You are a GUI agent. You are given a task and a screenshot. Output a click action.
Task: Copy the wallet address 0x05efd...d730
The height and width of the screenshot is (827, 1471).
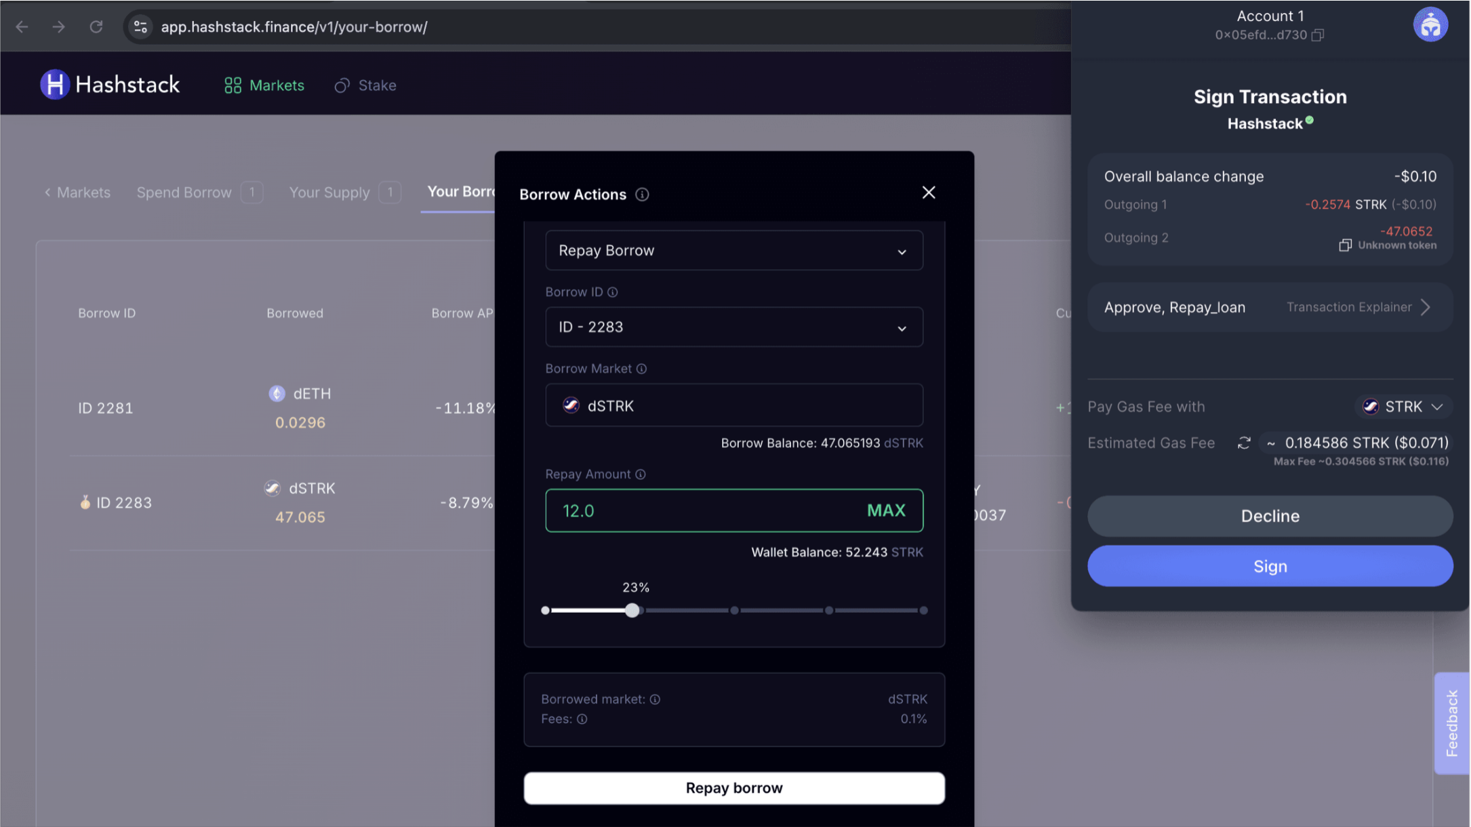(x=1317, y=35)
